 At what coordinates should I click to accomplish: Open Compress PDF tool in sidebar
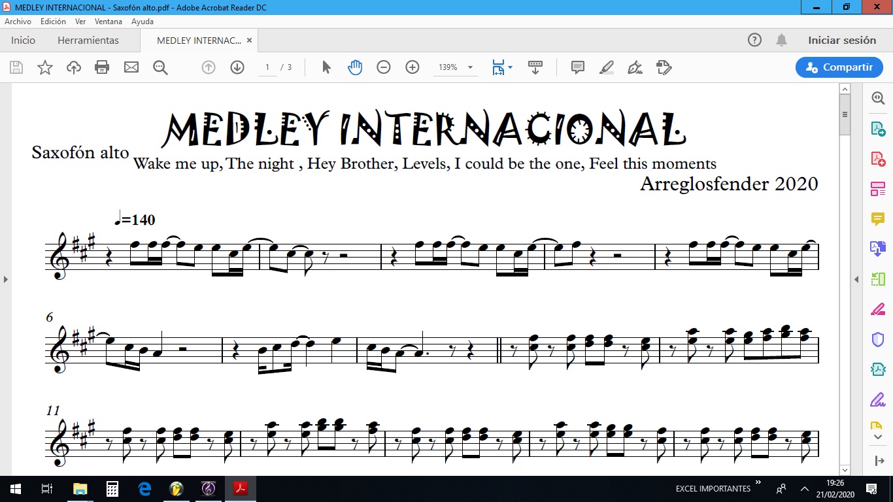(878, 369)
